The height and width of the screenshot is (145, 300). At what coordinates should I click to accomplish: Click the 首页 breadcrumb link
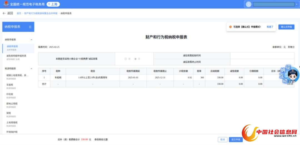point(19,13)
